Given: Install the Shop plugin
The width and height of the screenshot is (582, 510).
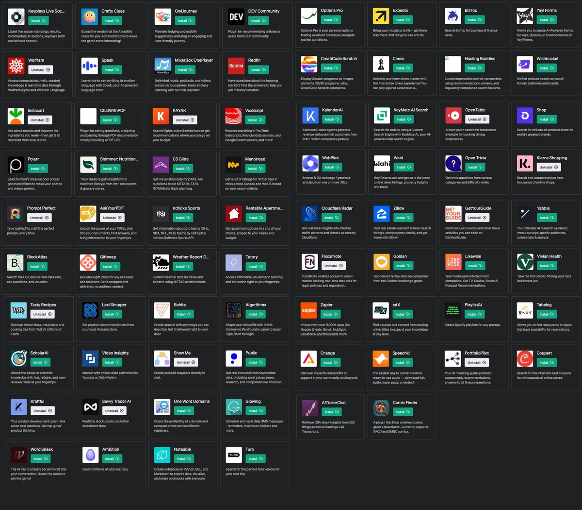Looking at the screenshot, I should [547, 119].
